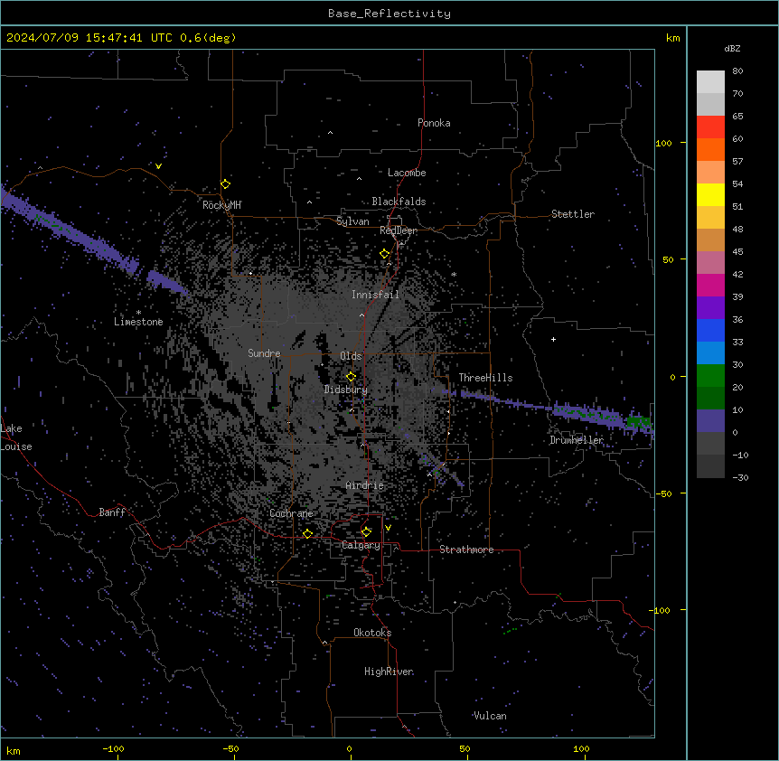Select the yellow diamond marker below Cochrane
This screenshot has height=761, width=779.
click(x=307, y=533)
